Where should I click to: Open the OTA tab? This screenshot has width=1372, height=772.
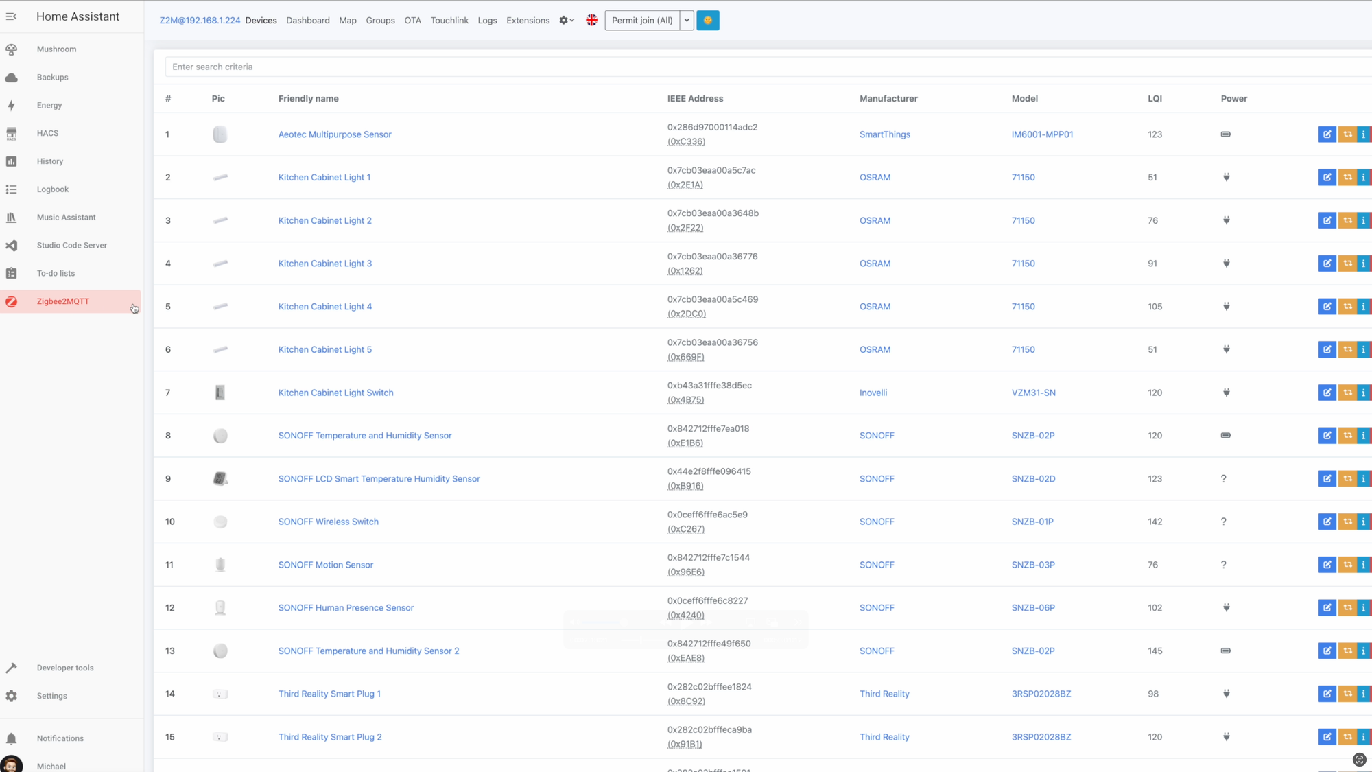(x=412, y=21)
